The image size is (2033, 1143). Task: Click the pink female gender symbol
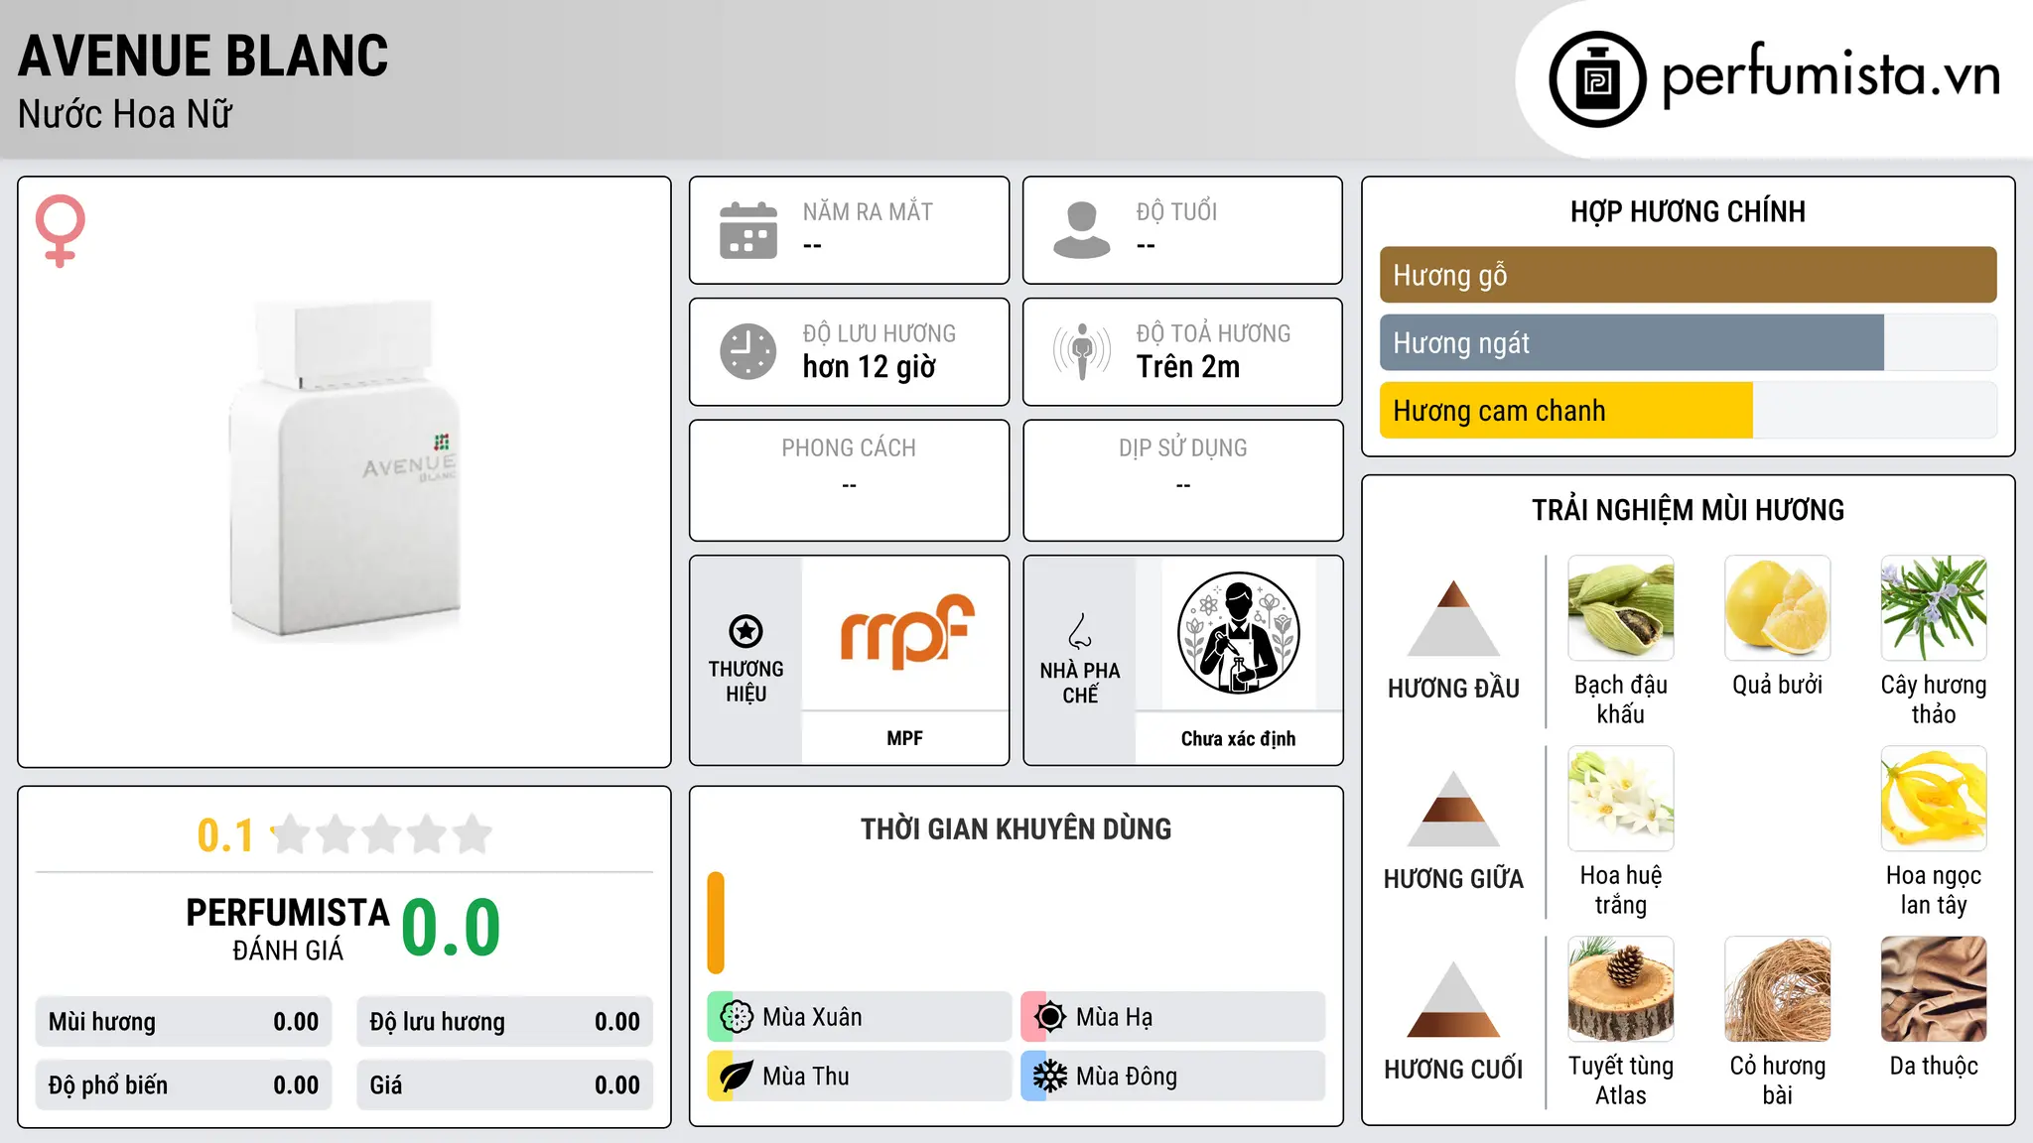pyautogui.click(x=61, y=230)
